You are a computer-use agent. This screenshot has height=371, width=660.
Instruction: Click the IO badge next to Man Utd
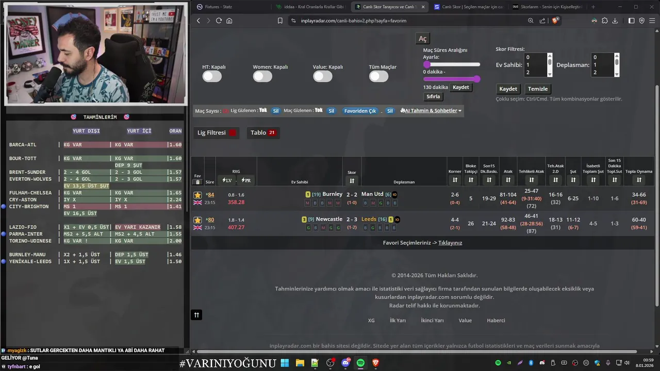tap(394, 195)
